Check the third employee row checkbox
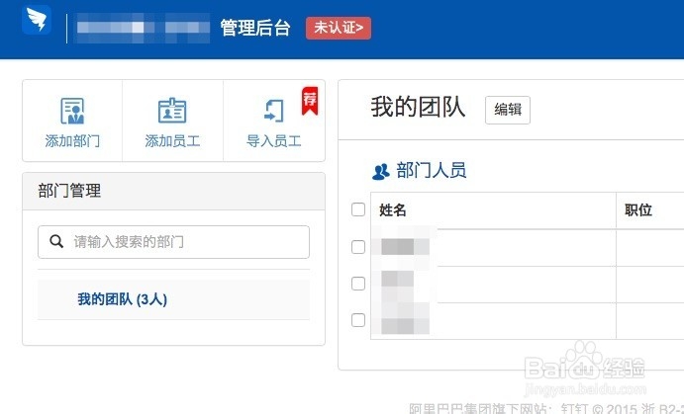Screen dimensions: 684x414 pyautogui.click(x=358, y=320)
